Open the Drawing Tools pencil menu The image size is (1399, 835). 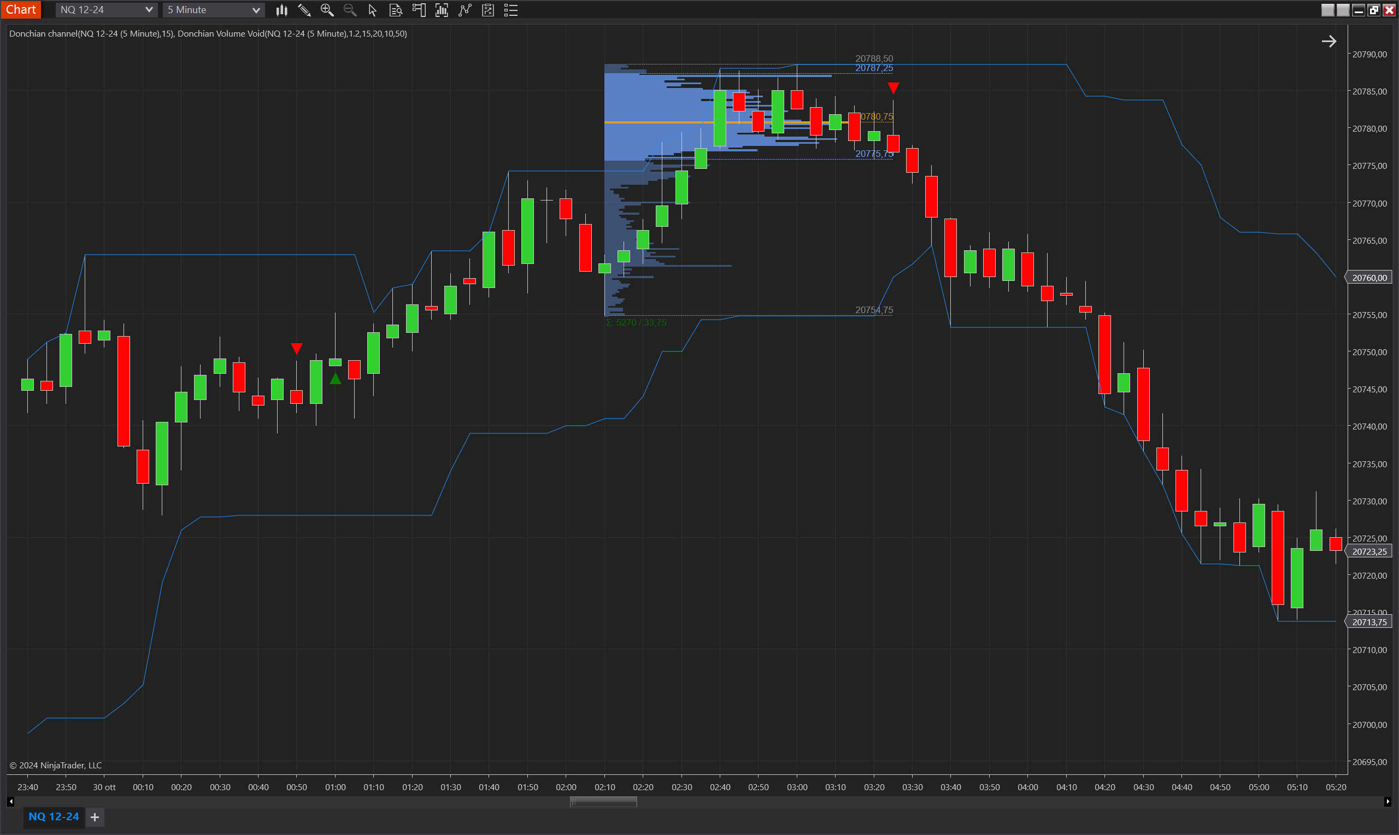tap(304, 10)
